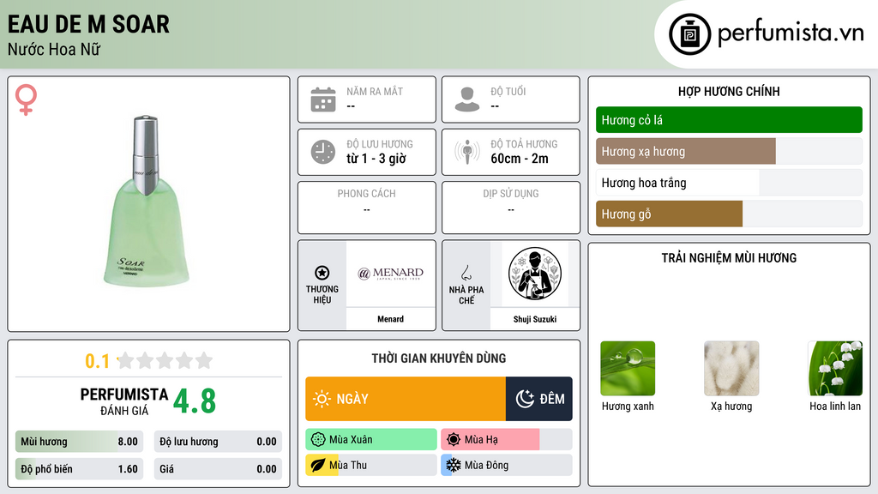Click the leaf icon for Mùa Thu
878x494 pixels.
point(318,466)
